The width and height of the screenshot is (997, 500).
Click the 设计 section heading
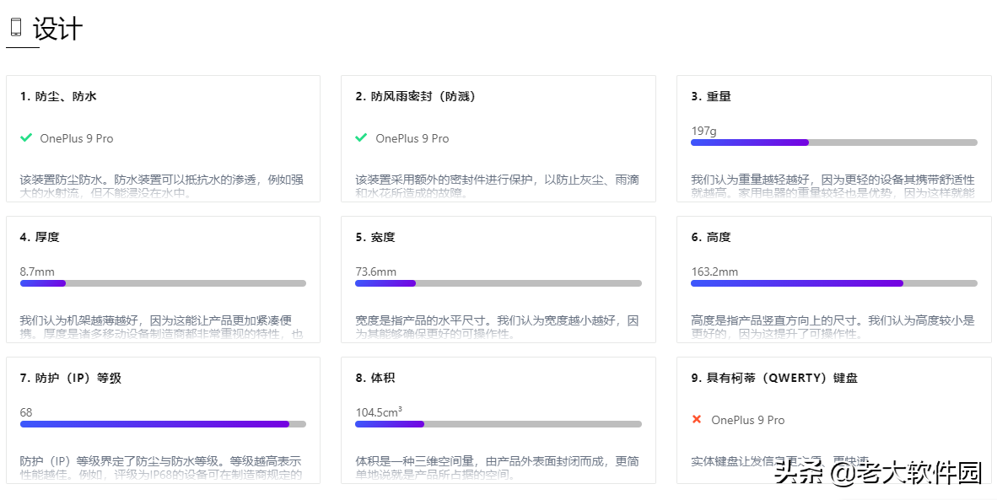(58, 29)
